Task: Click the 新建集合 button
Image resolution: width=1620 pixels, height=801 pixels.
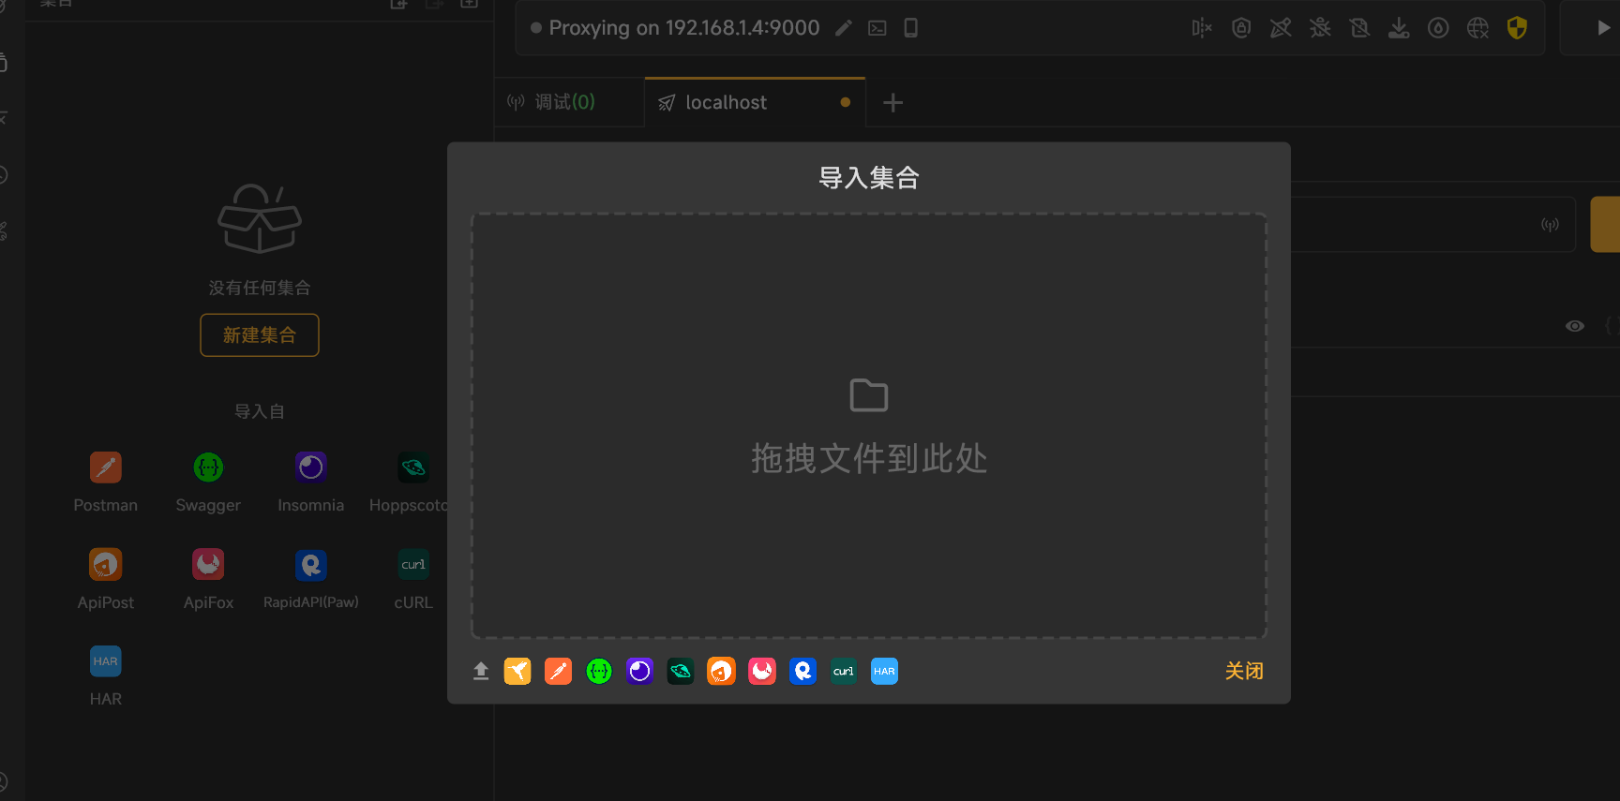Action: click(x=260, y=335)
